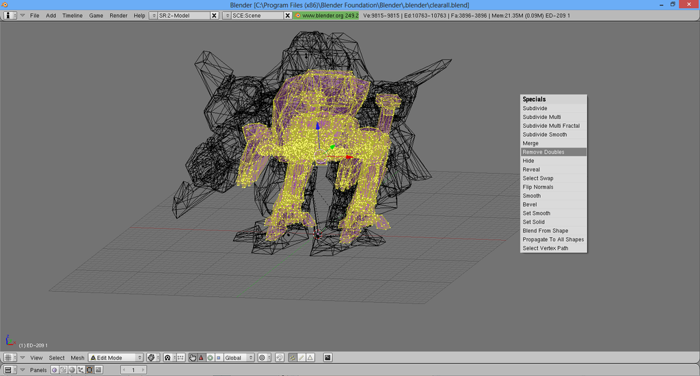Open the Select menu in 3D header
This screenshot has height=376, width=700.
(x=57, y=358)
